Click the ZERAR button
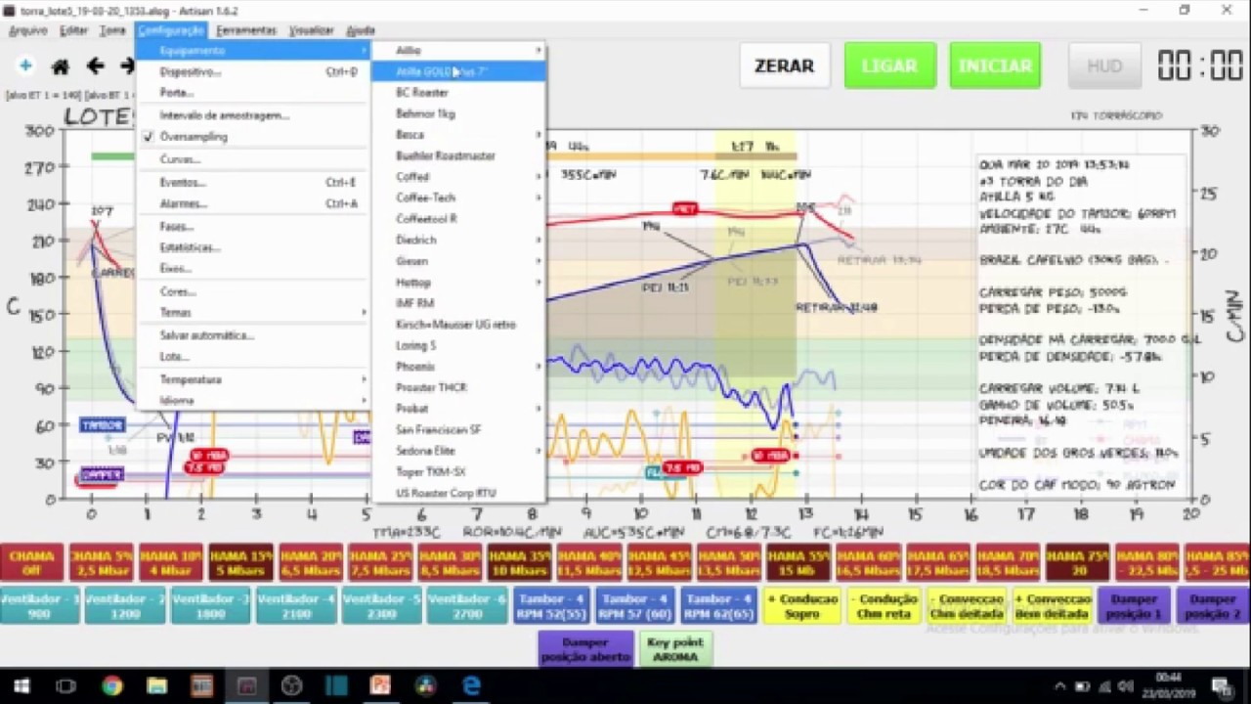Image resolution: width=1251 pixels, height=704 pixels. (784, 66)
